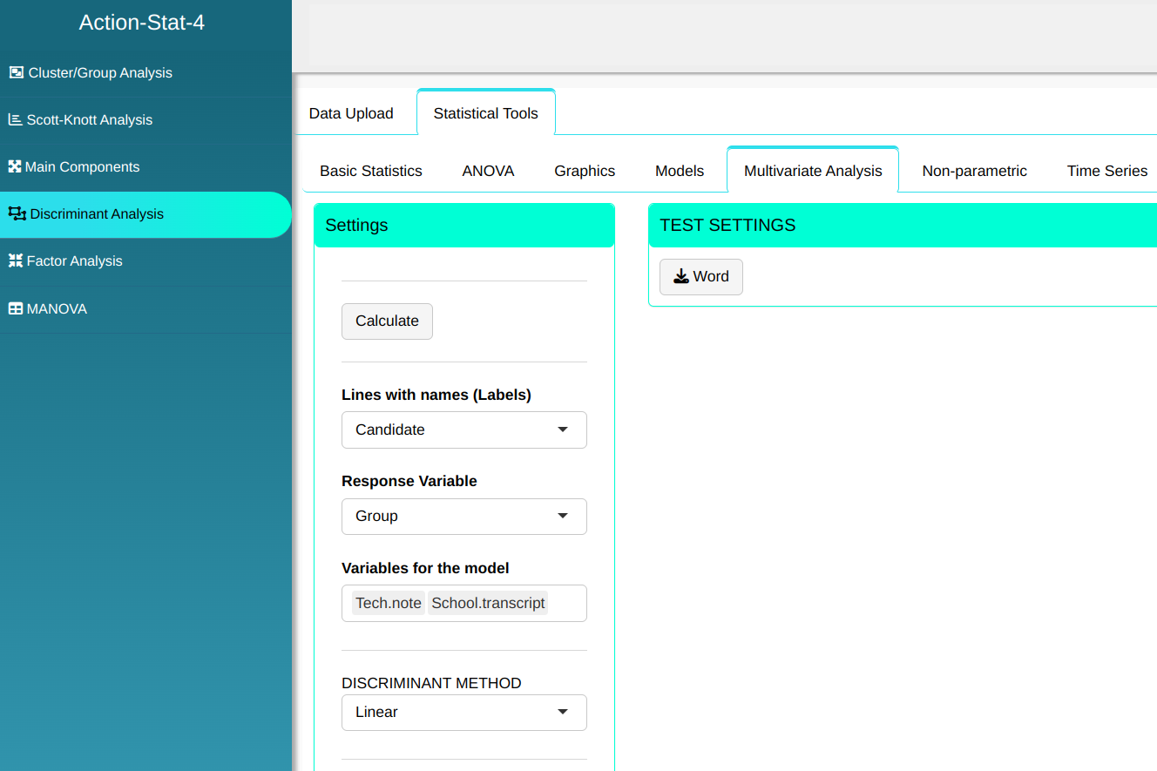Viewport: 1157px width, 771px height.
Task: Click the Cluster/Group Analysis sidebar icon
Action: [x=16, y=73]
